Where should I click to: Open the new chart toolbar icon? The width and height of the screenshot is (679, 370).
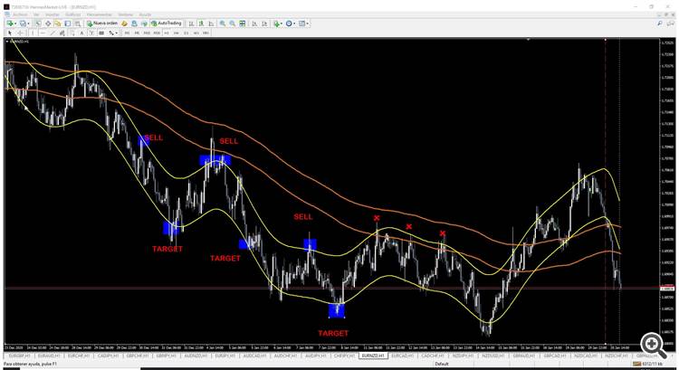click(x=9, y=24)
